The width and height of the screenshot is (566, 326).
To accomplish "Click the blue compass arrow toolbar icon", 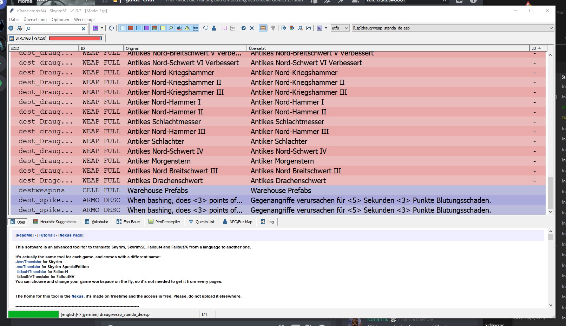I will tap(243, 28).
